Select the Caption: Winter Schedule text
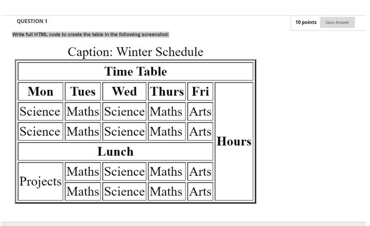This screenshot has width=370, height=226. click(135, 52)
